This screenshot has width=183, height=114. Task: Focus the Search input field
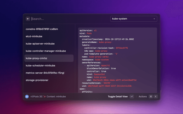point(69,19)
